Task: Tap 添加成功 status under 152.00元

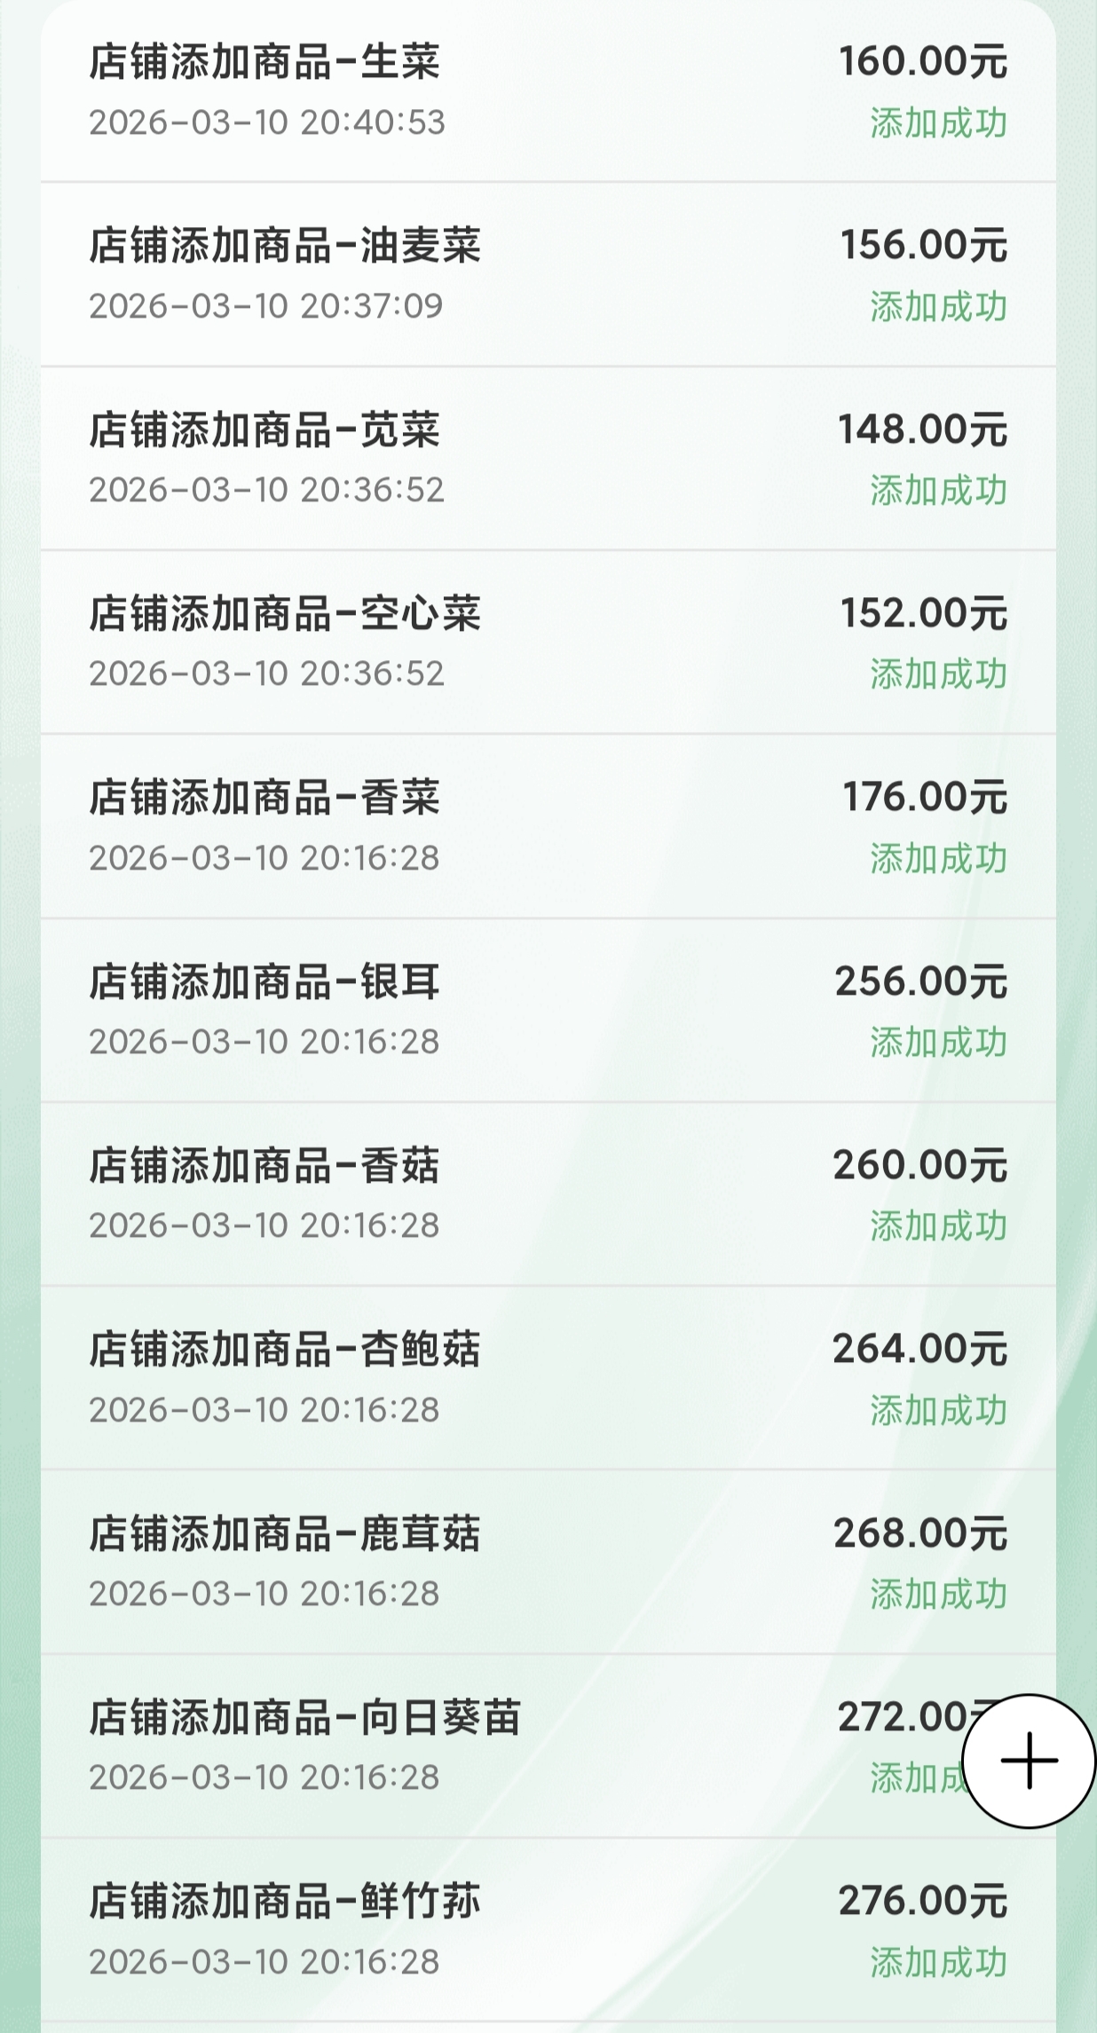Action: coord(938,674)
